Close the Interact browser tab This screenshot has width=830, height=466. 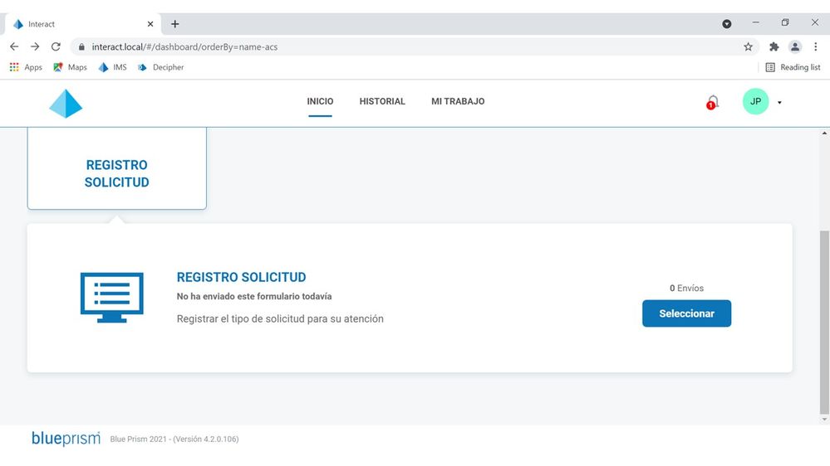click(x=150, y=24)
